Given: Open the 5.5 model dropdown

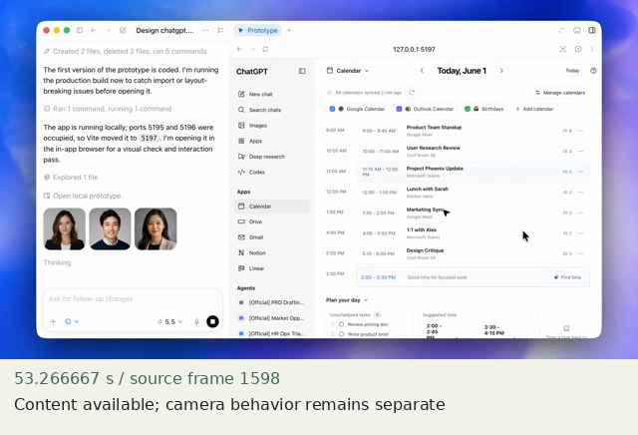Looking at the screenshot, I should pos(169,322).
